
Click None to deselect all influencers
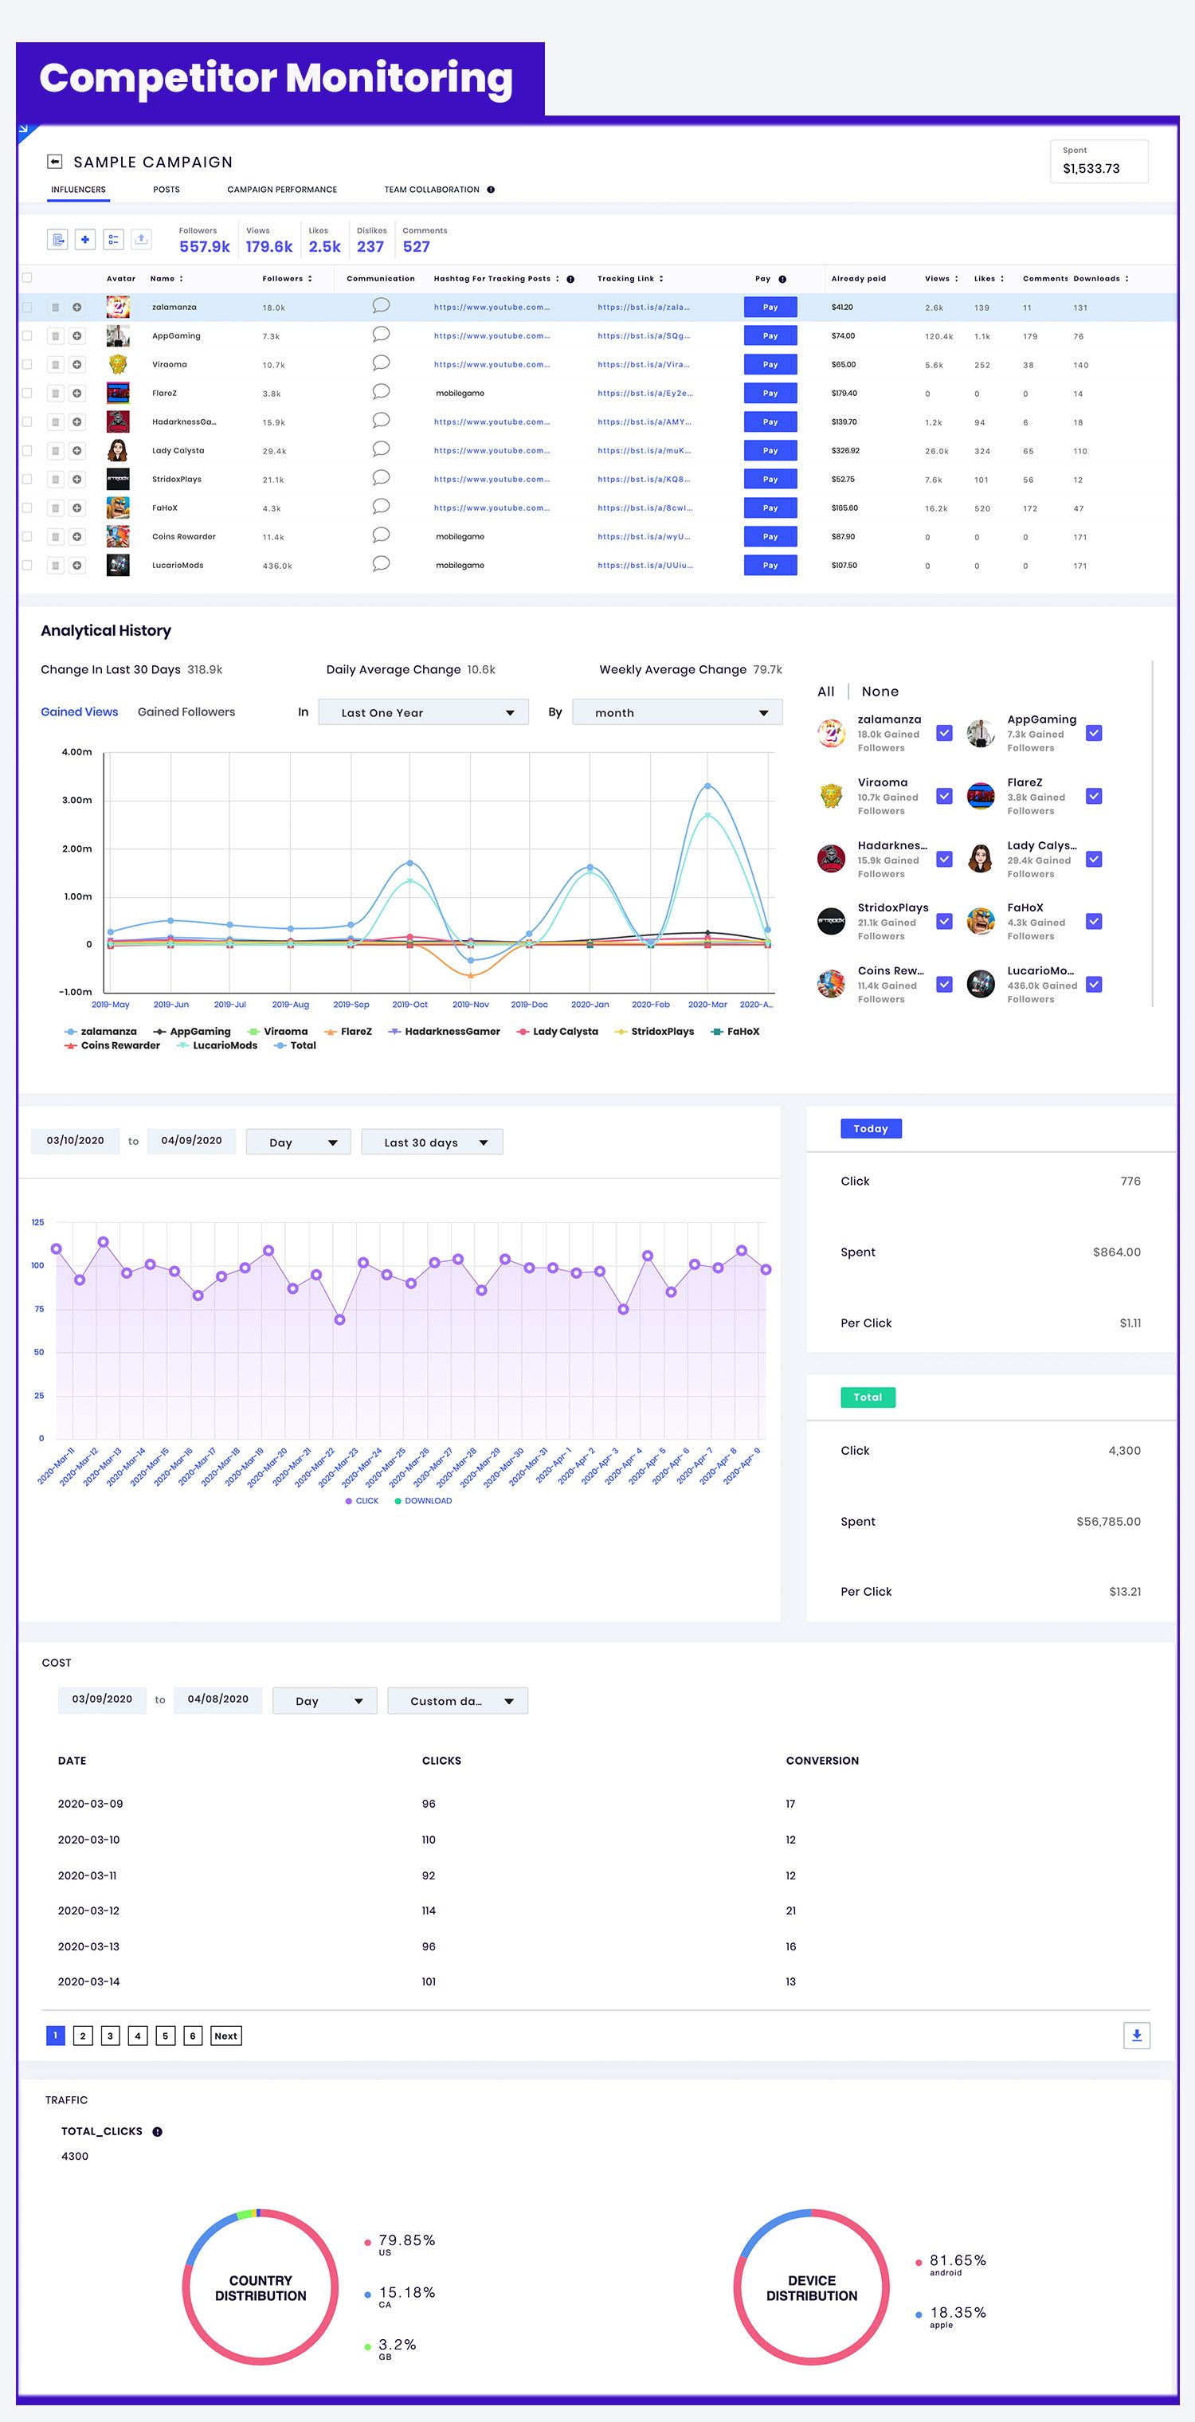(880, 691)
